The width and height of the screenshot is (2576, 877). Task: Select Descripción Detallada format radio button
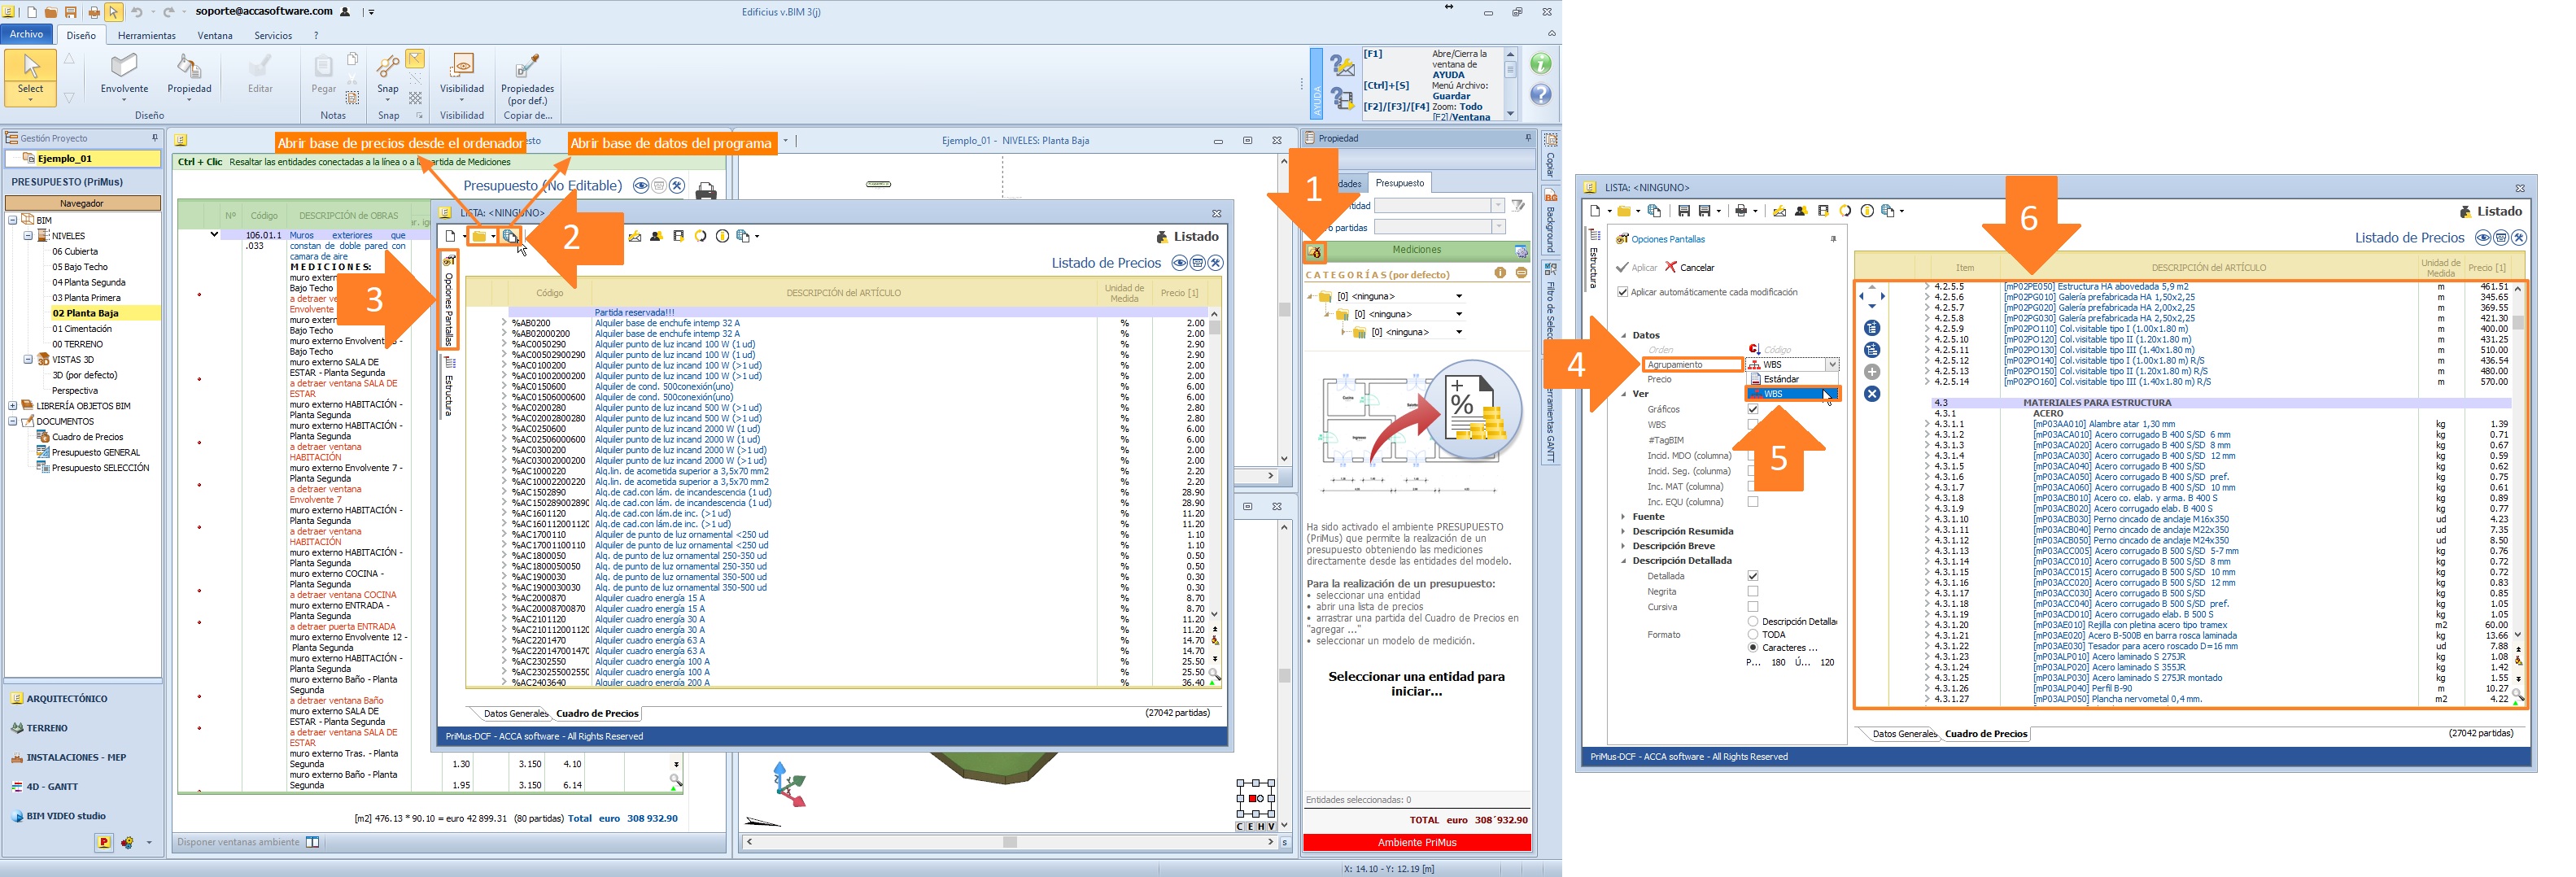tap(1752, 621)
